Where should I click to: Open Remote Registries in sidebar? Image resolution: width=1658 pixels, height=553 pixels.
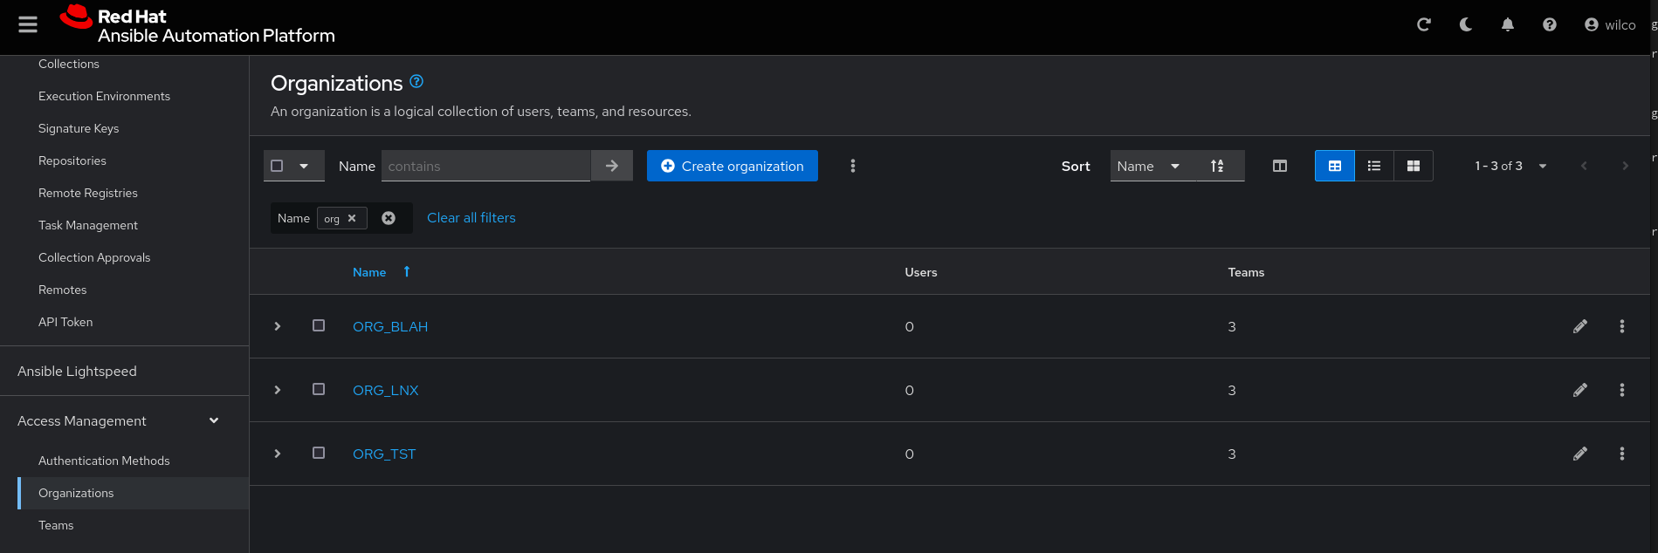coord(88,193)
